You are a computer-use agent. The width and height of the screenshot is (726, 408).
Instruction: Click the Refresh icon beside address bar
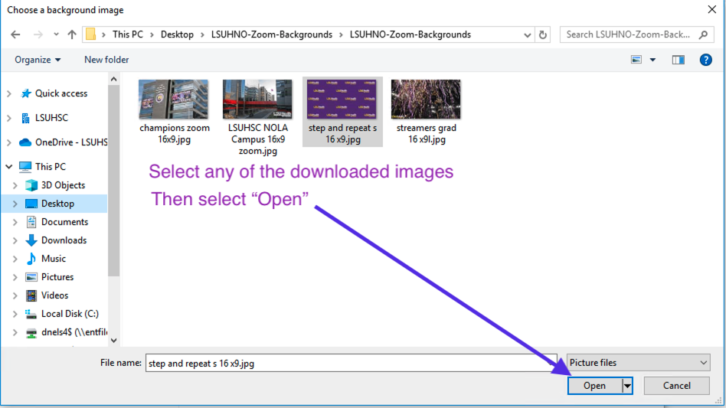tap(543, 34)
